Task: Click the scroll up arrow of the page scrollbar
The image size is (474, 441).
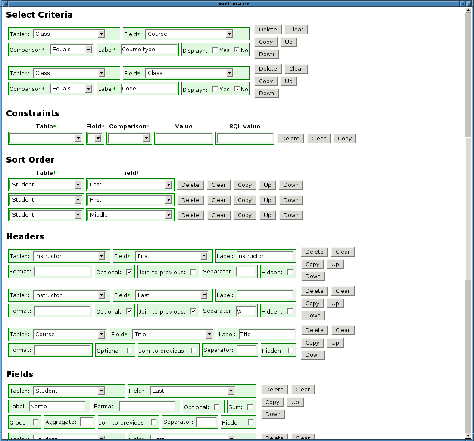Action: coord(468,10)
